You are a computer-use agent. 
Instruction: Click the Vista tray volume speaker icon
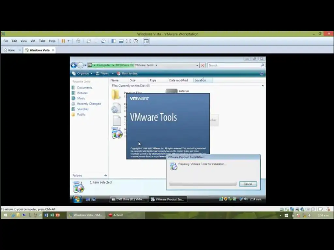click(x=246, y=199)
